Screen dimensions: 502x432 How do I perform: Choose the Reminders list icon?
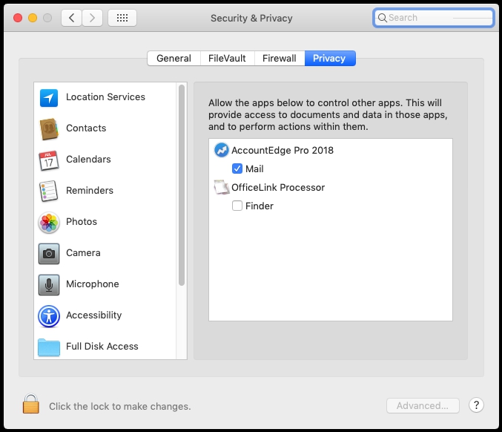point(49,191)
